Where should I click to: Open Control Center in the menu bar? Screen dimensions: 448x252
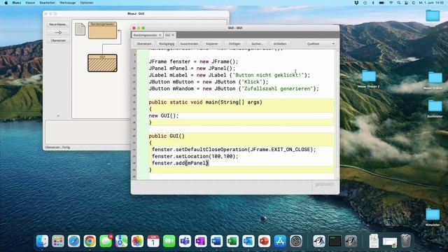(406, 3)
